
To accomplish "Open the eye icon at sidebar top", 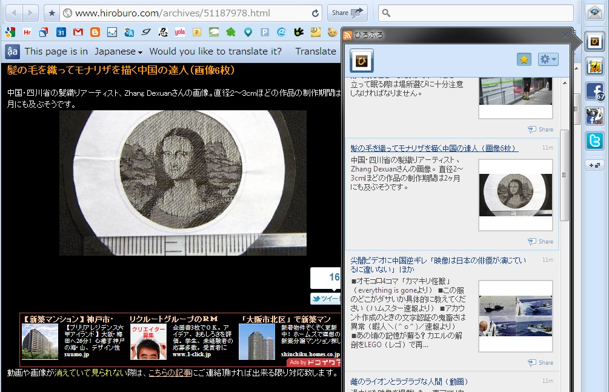I will (x=594, y=13).
